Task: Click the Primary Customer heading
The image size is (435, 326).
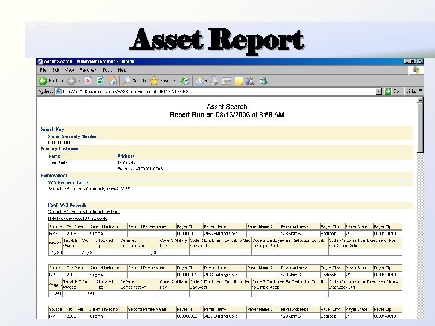Action: coord(59,149)
